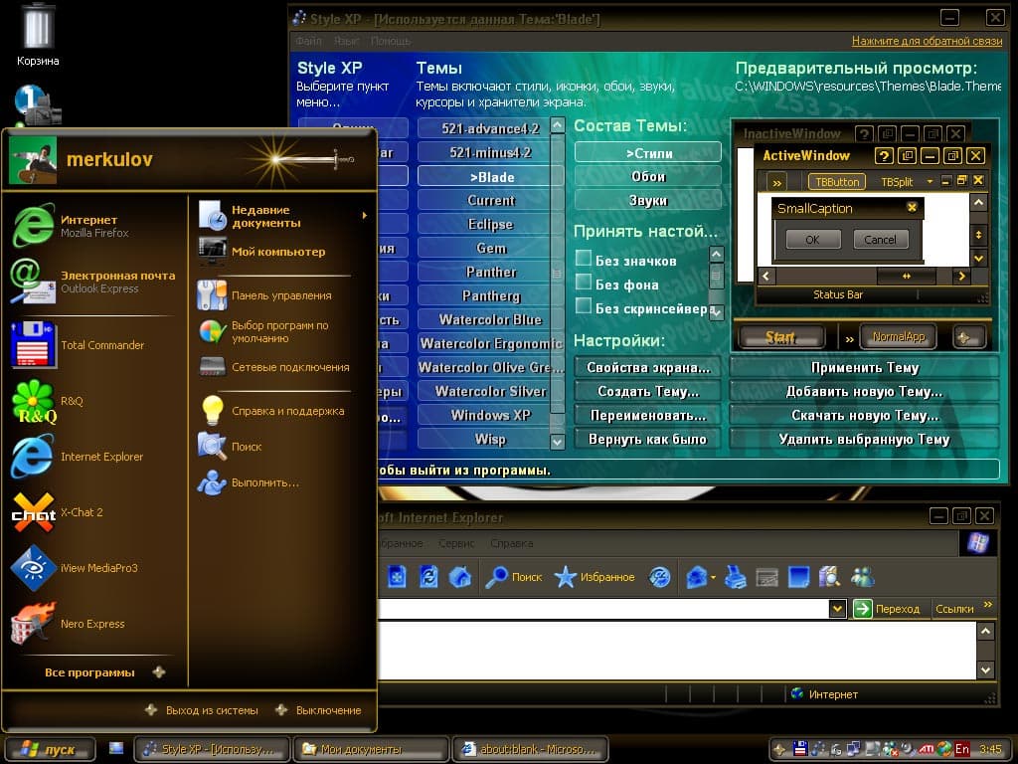Click the Stop icon in Internet Explorer toolbar

(x=398, y=576)
